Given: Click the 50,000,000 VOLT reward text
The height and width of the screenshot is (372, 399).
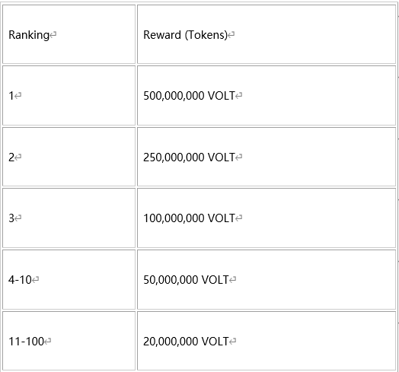Looking at the screenshot, I should click(x=186, y=280).
